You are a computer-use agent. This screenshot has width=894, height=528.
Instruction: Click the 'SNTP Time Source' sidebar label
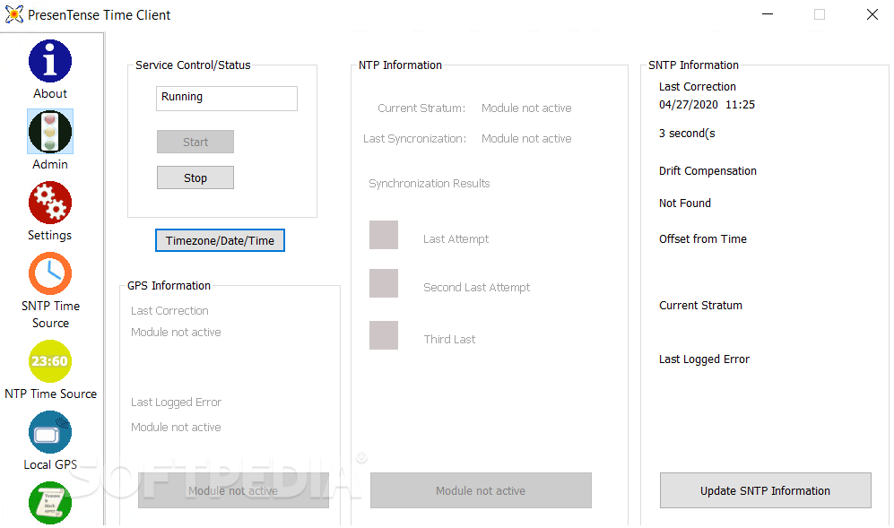(50, 314)
